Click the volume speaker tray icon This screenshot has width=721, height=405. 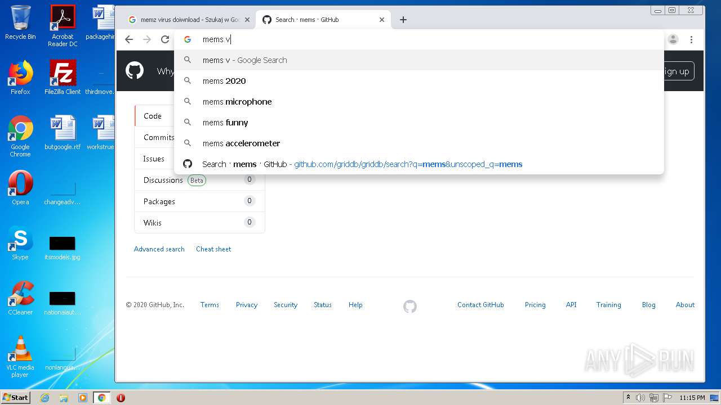[x=640, y=398]
